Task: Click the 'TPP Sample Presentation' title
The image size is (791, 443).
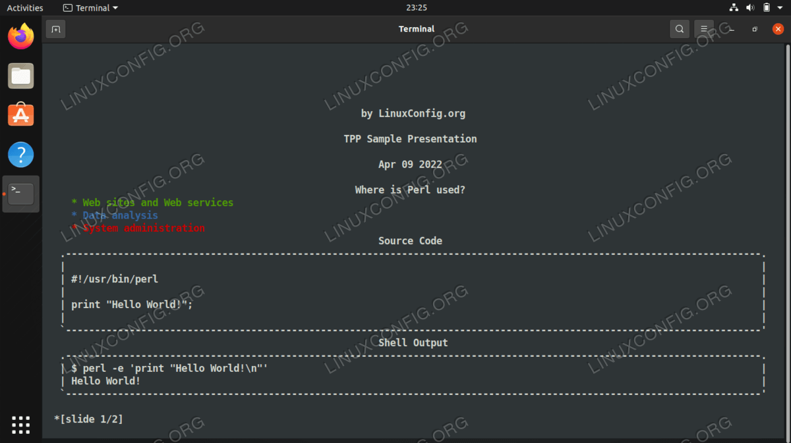Action: [x=410, y=139]
